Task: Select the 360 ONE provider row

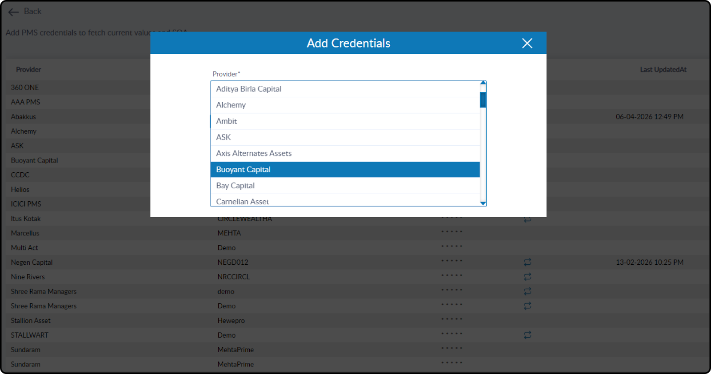Action: click(x=25, y=88)
